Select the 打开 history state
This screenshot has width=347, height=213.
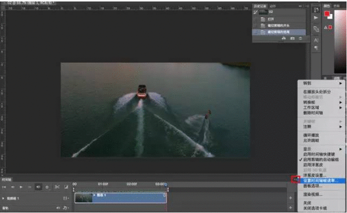[272, 18]
